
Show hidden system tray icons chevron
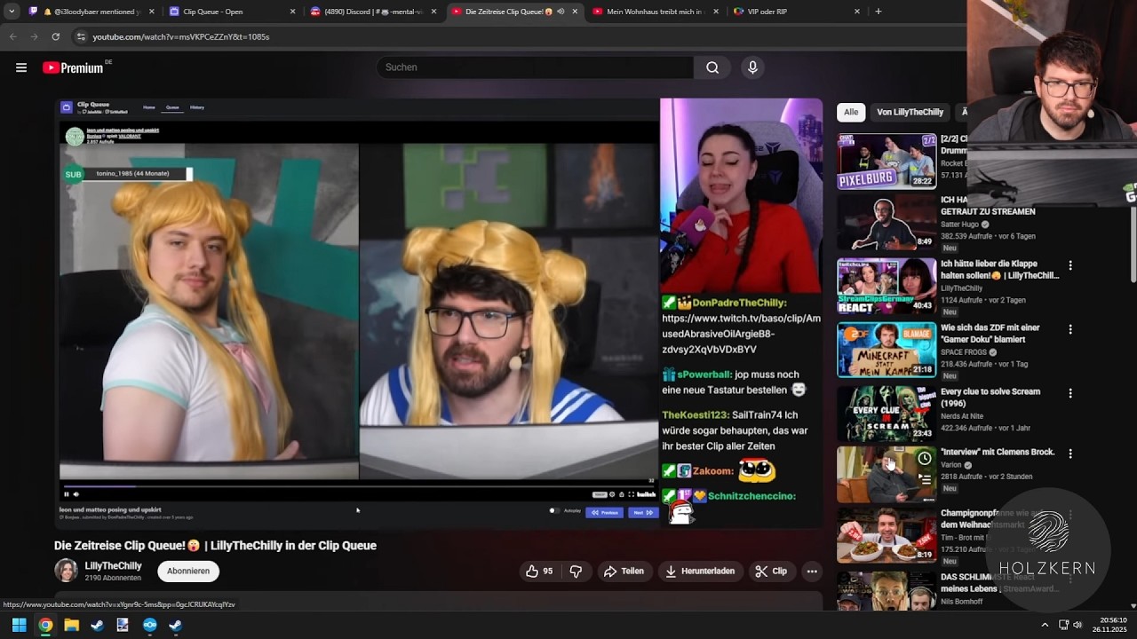point(1045,625)
